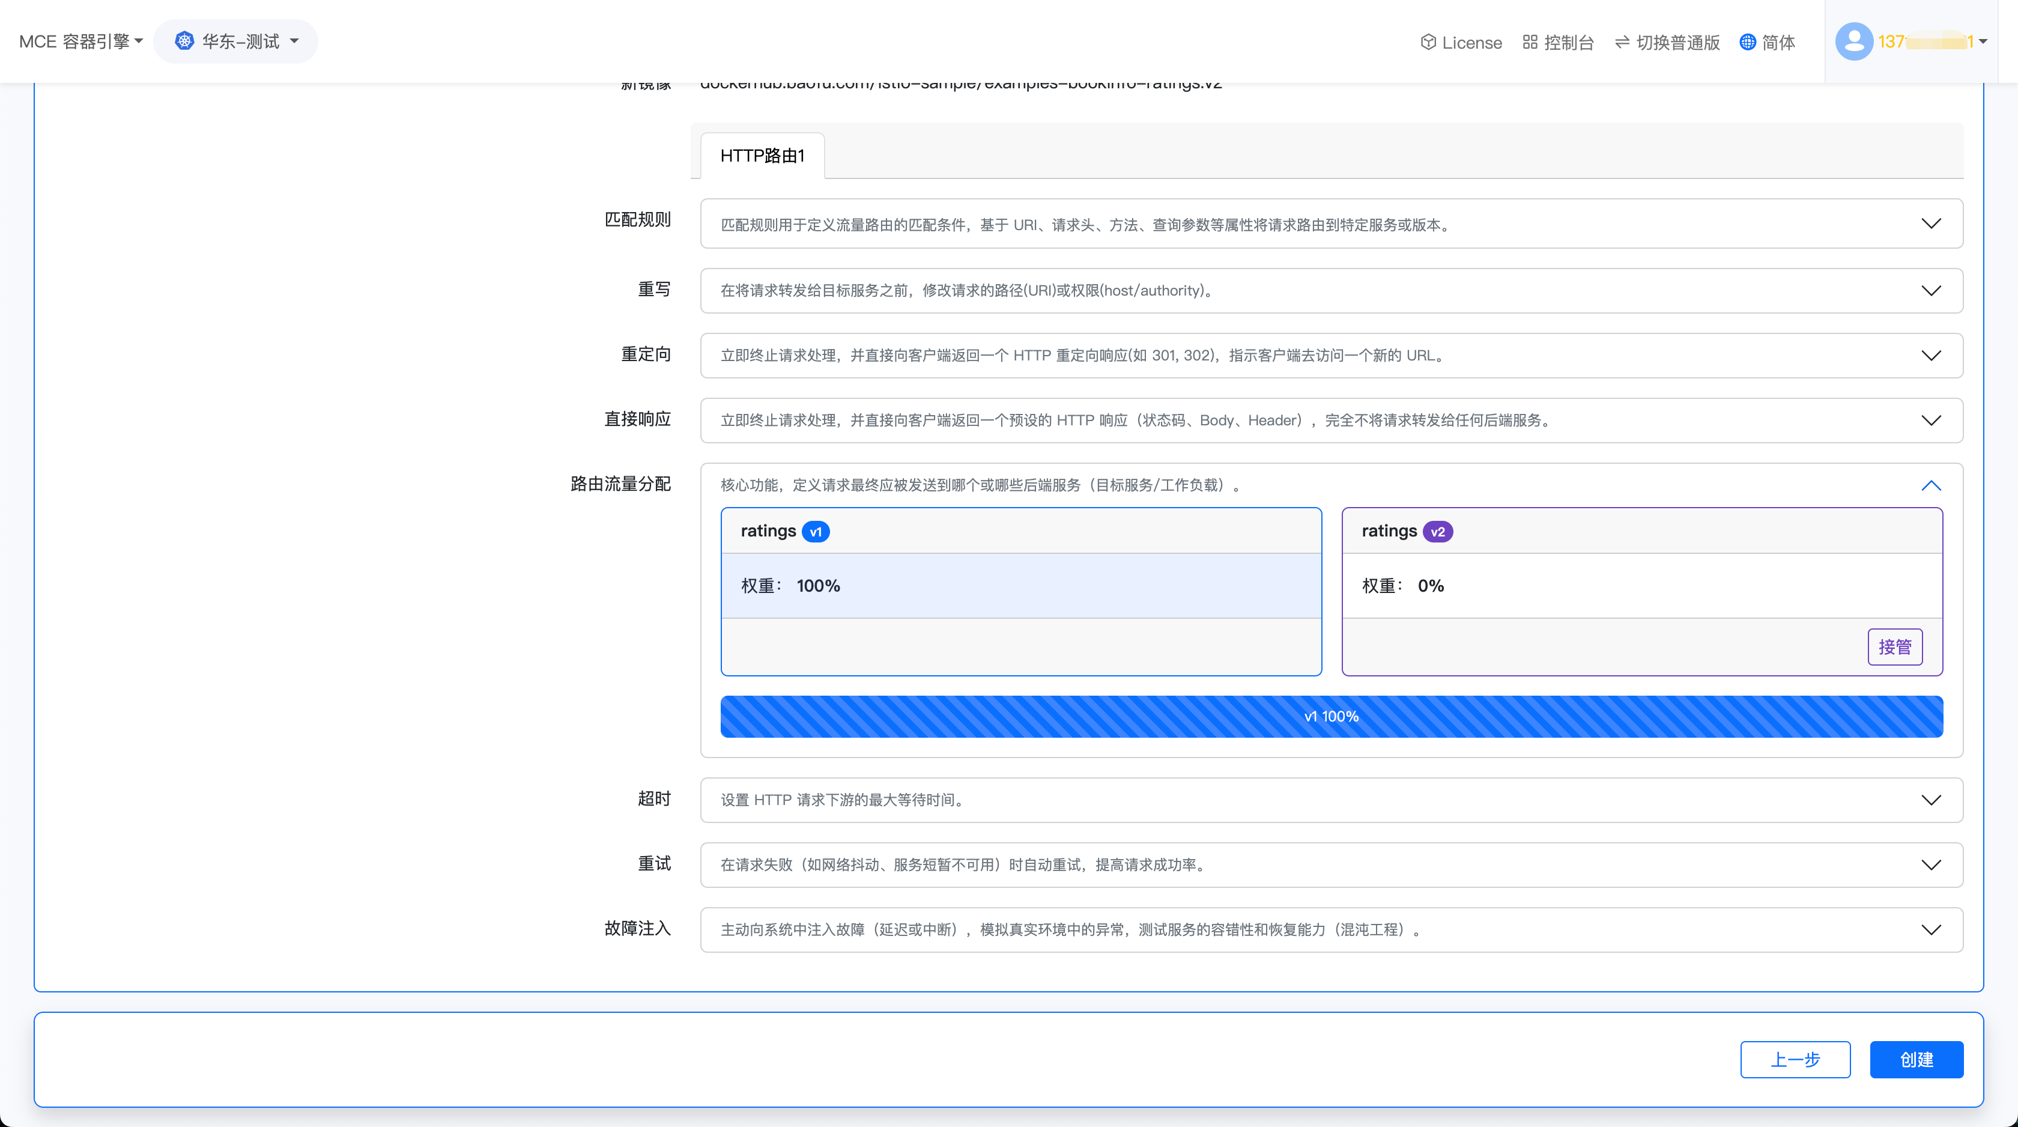Expand the 故障注入 section

pos(1931,929)
